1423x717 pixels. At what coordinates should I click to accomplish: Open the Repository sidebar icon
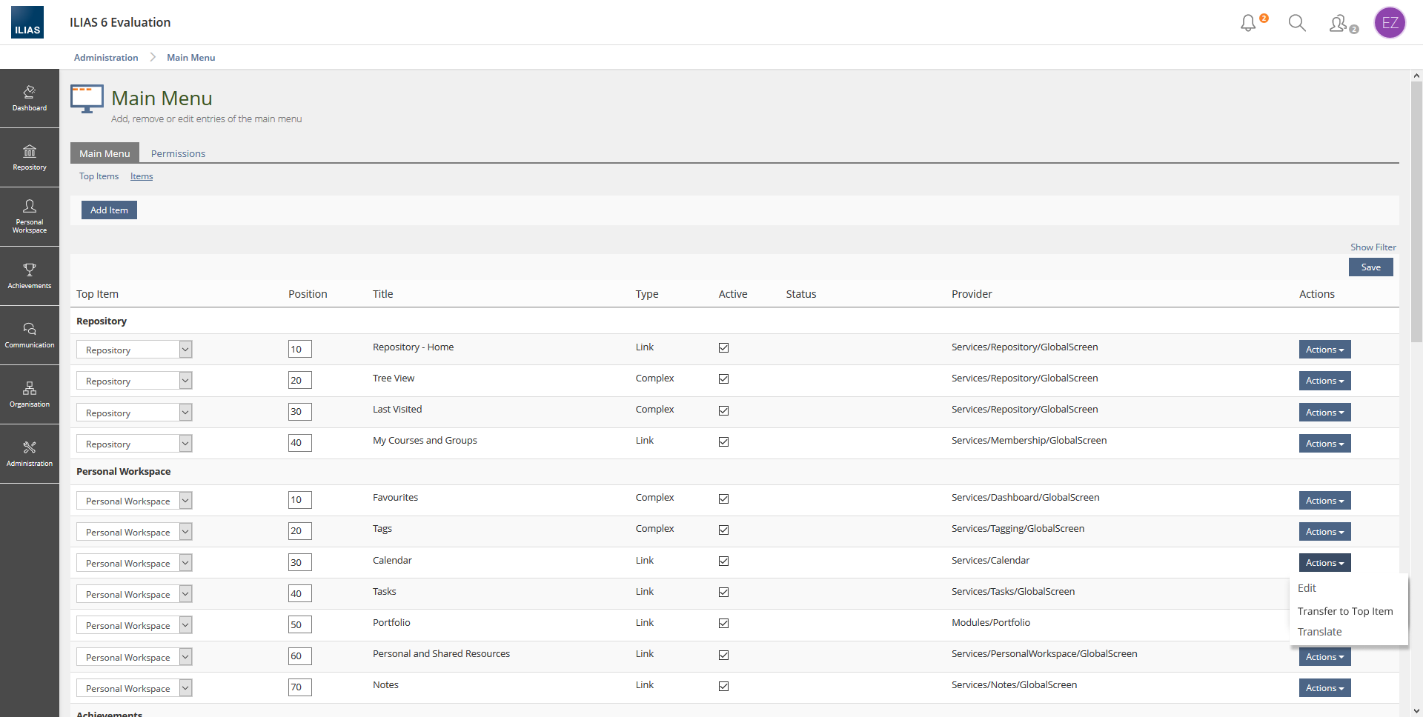(30, 157)
